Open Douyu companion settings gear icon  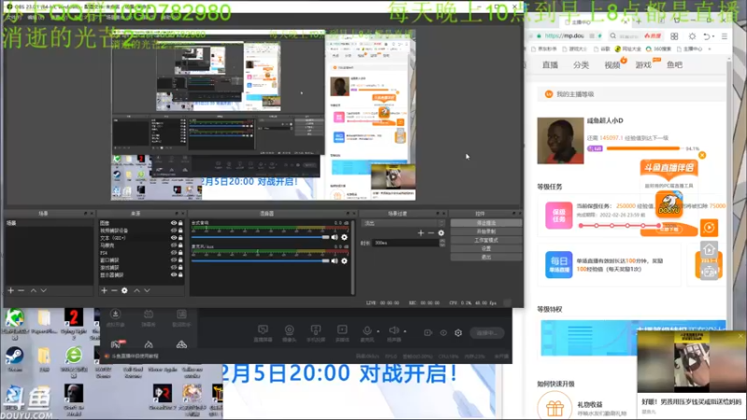[458, 333]
